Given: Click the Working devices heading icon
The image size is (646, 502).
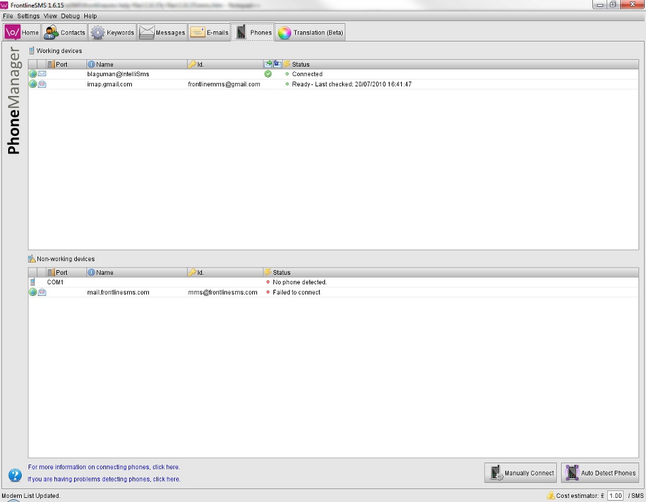Looking at the screenshot, I should (x=31, y=51).
